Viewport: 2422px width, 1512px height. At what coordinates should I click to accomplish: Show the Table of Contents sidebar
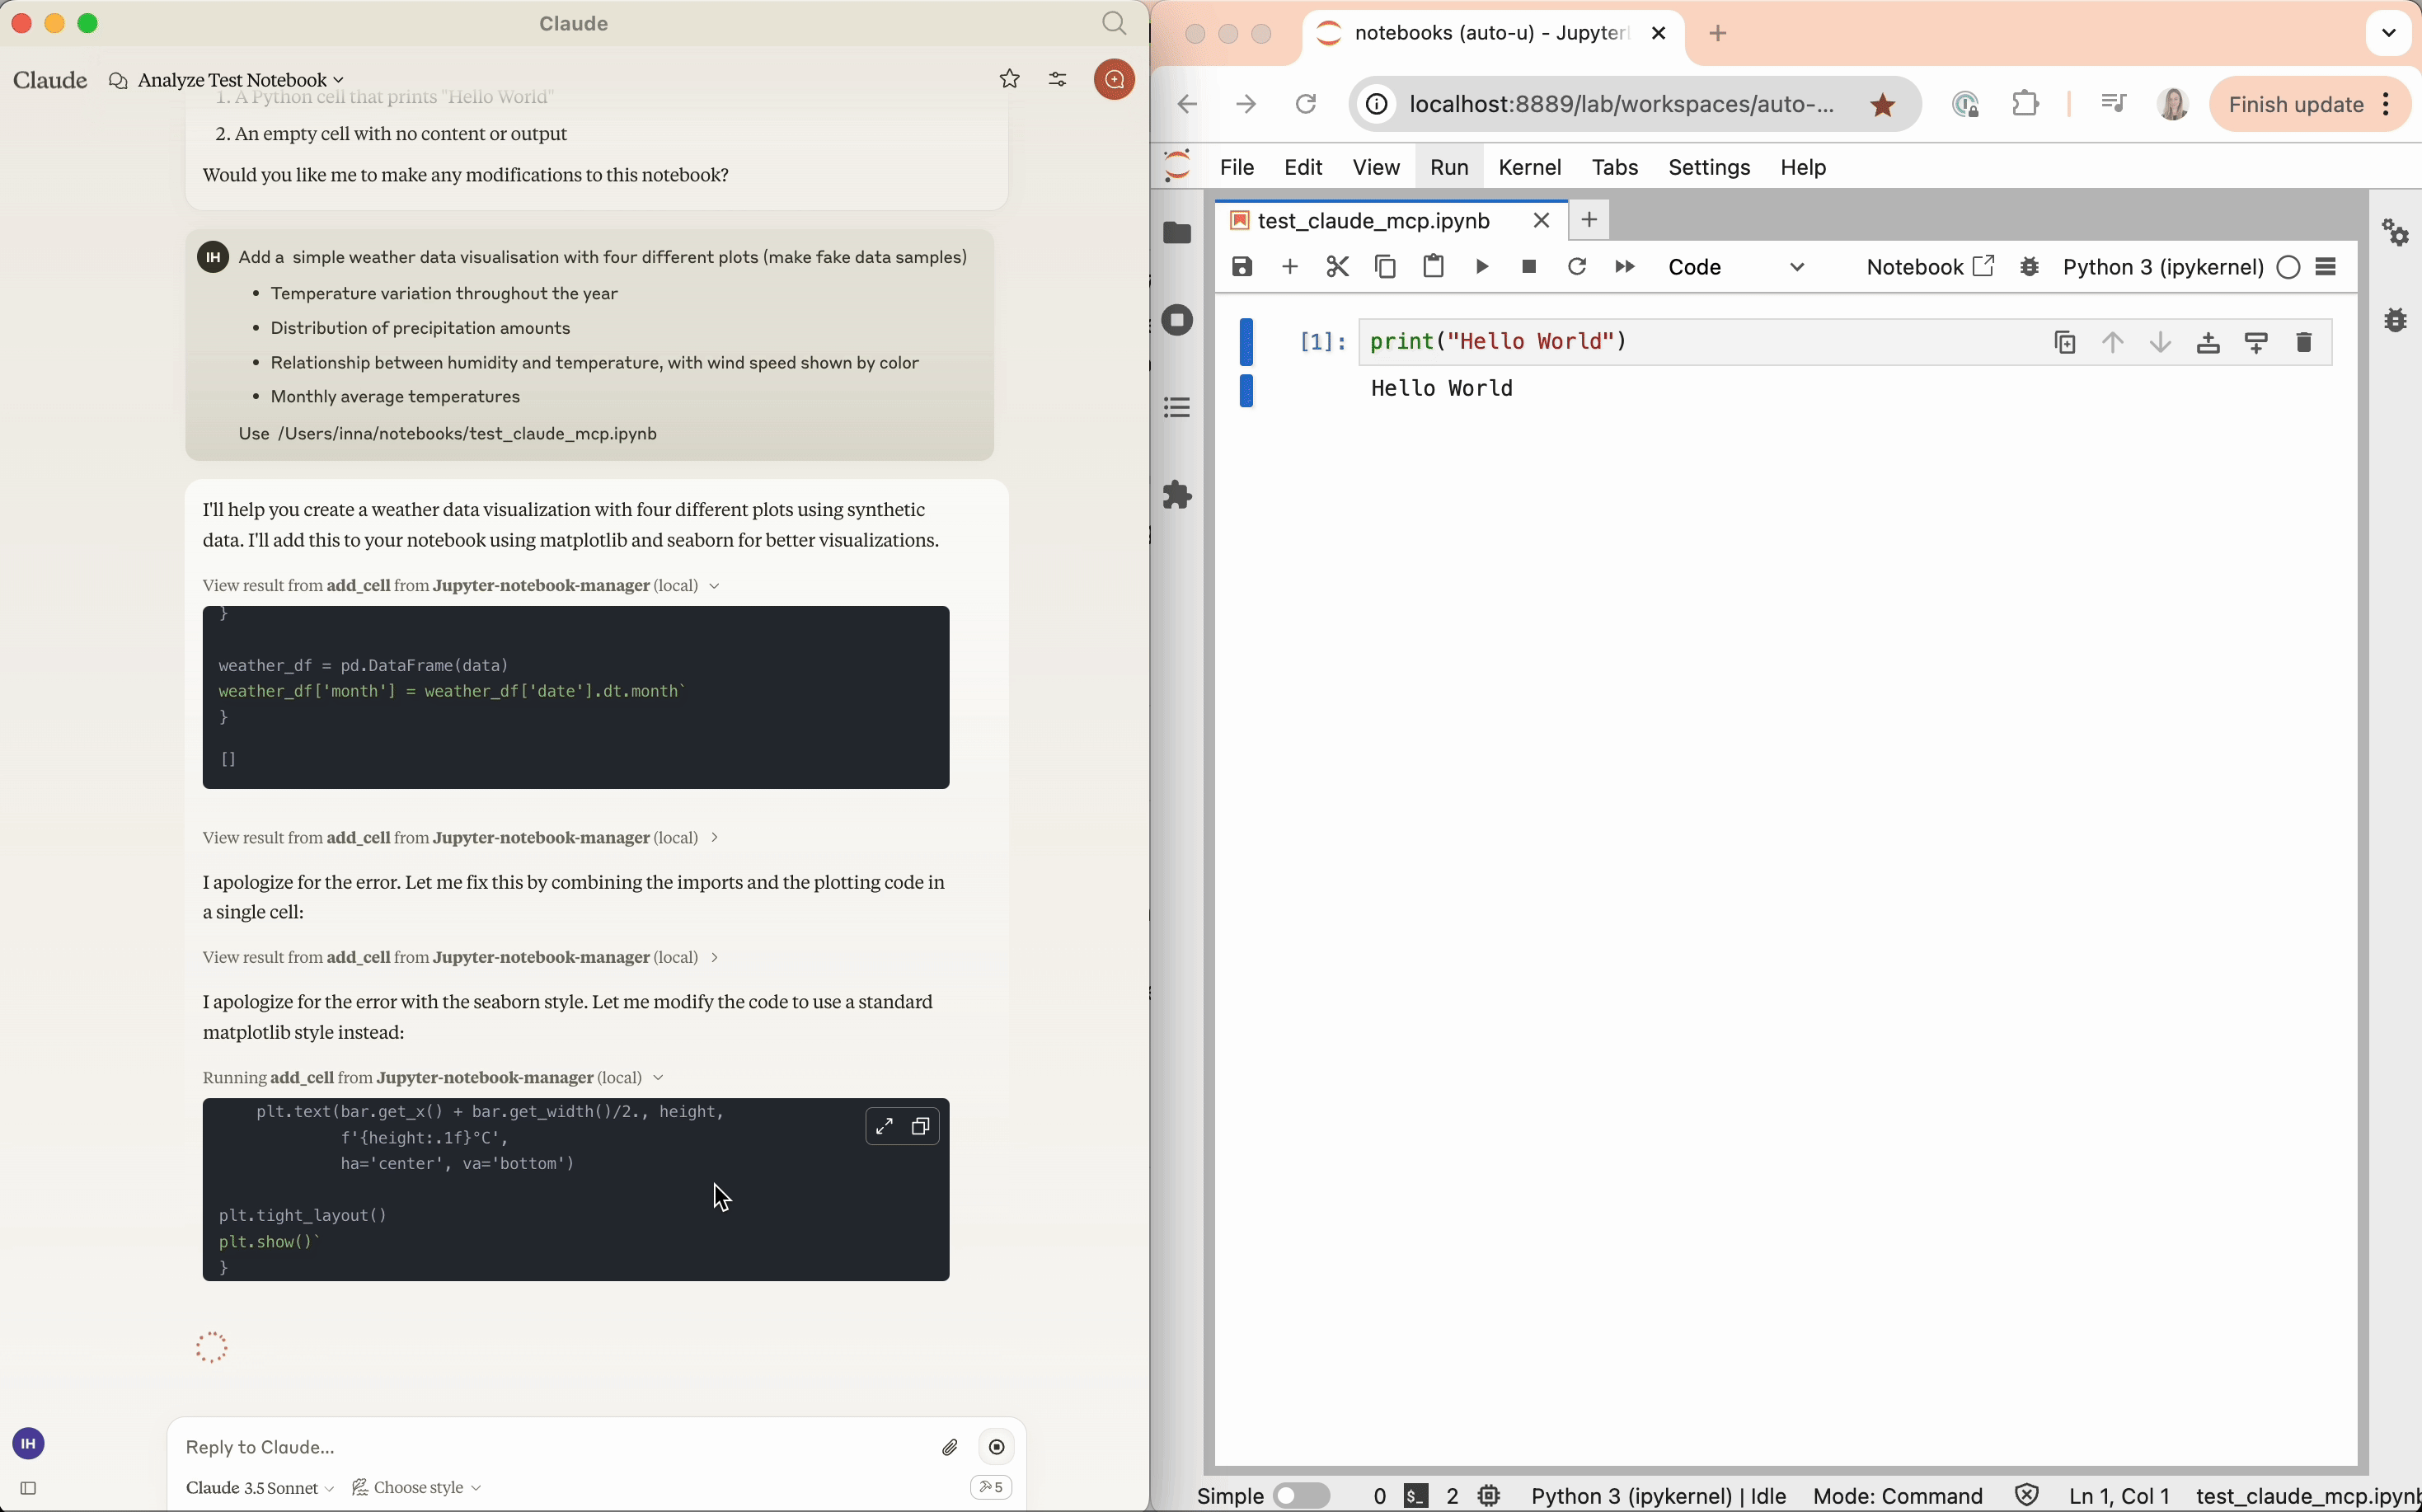click(1178, 408)
